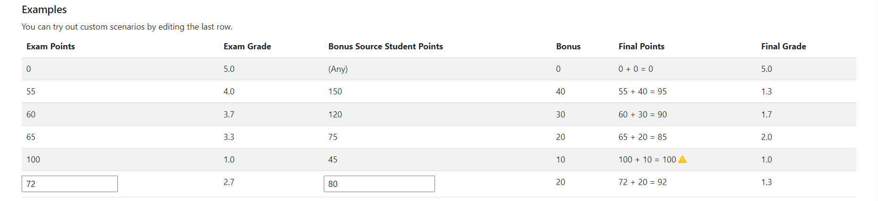Screen dimensions: 878x201
Task: Click the 150 bonus source points cell
Action: [x=335, y=92]
